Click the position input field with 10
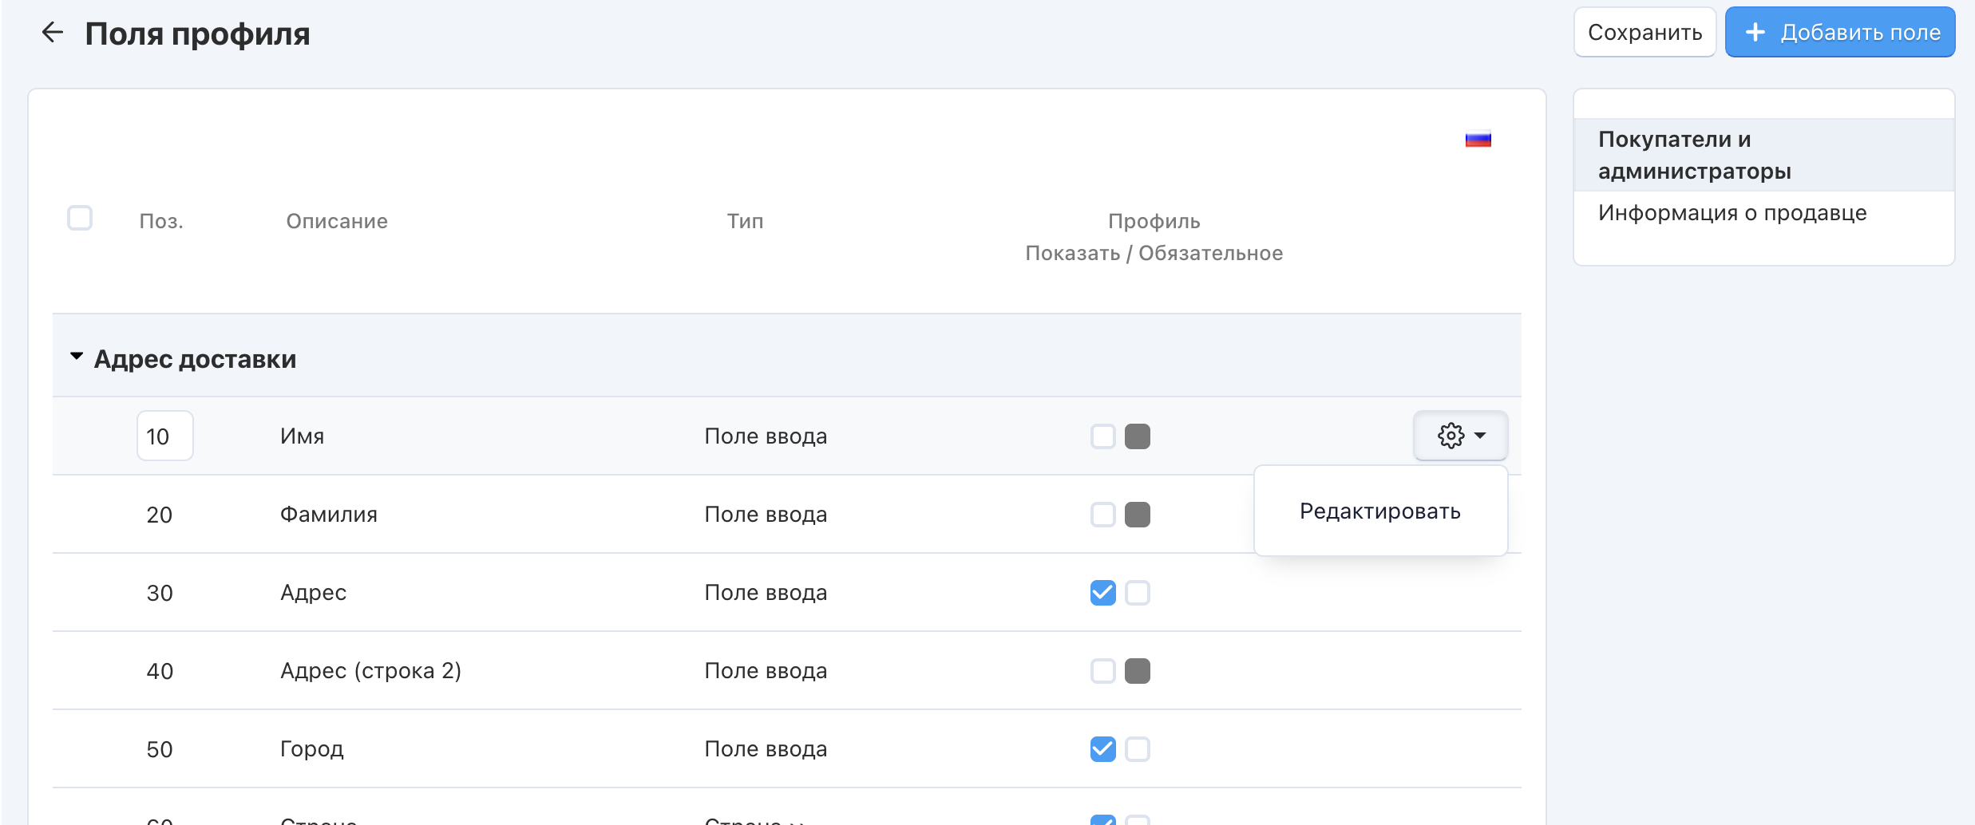 (x=164, y=436)
